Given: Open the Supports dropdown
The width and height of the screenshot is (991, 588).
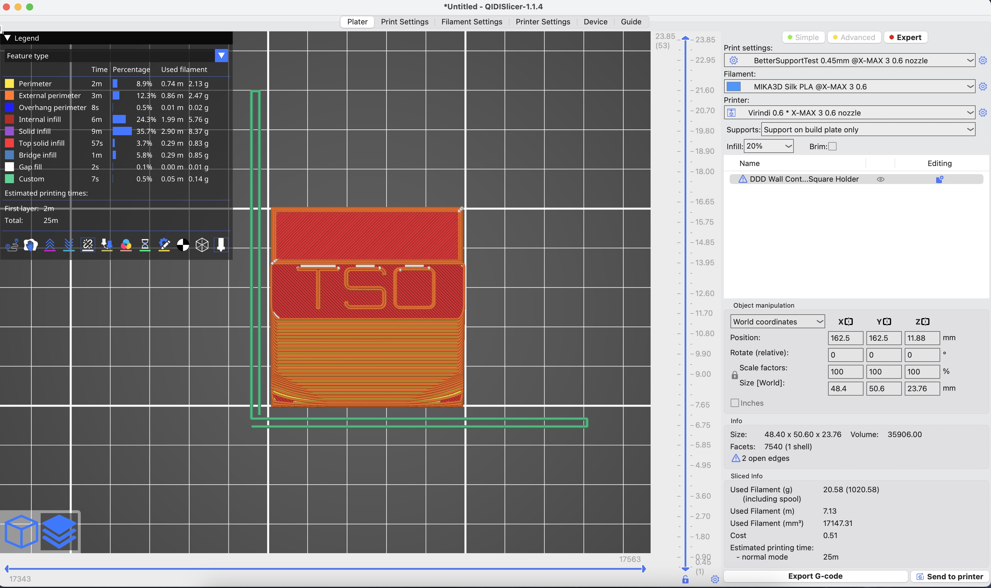Looking at the screenshot, I should 868,129.
